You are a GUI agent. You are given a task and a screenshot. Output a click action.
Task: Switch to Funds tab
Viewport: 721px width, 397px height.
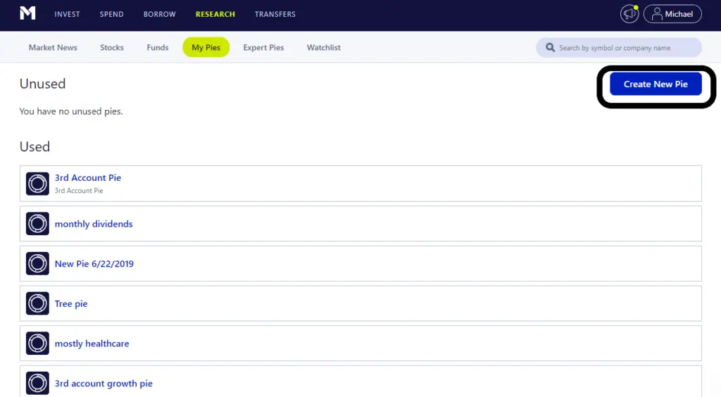click(x=158, y=47)
